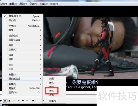138x106 pixels.
Task: Open the 帮助(H) menu in the menu bar
Action: [54, 4]
